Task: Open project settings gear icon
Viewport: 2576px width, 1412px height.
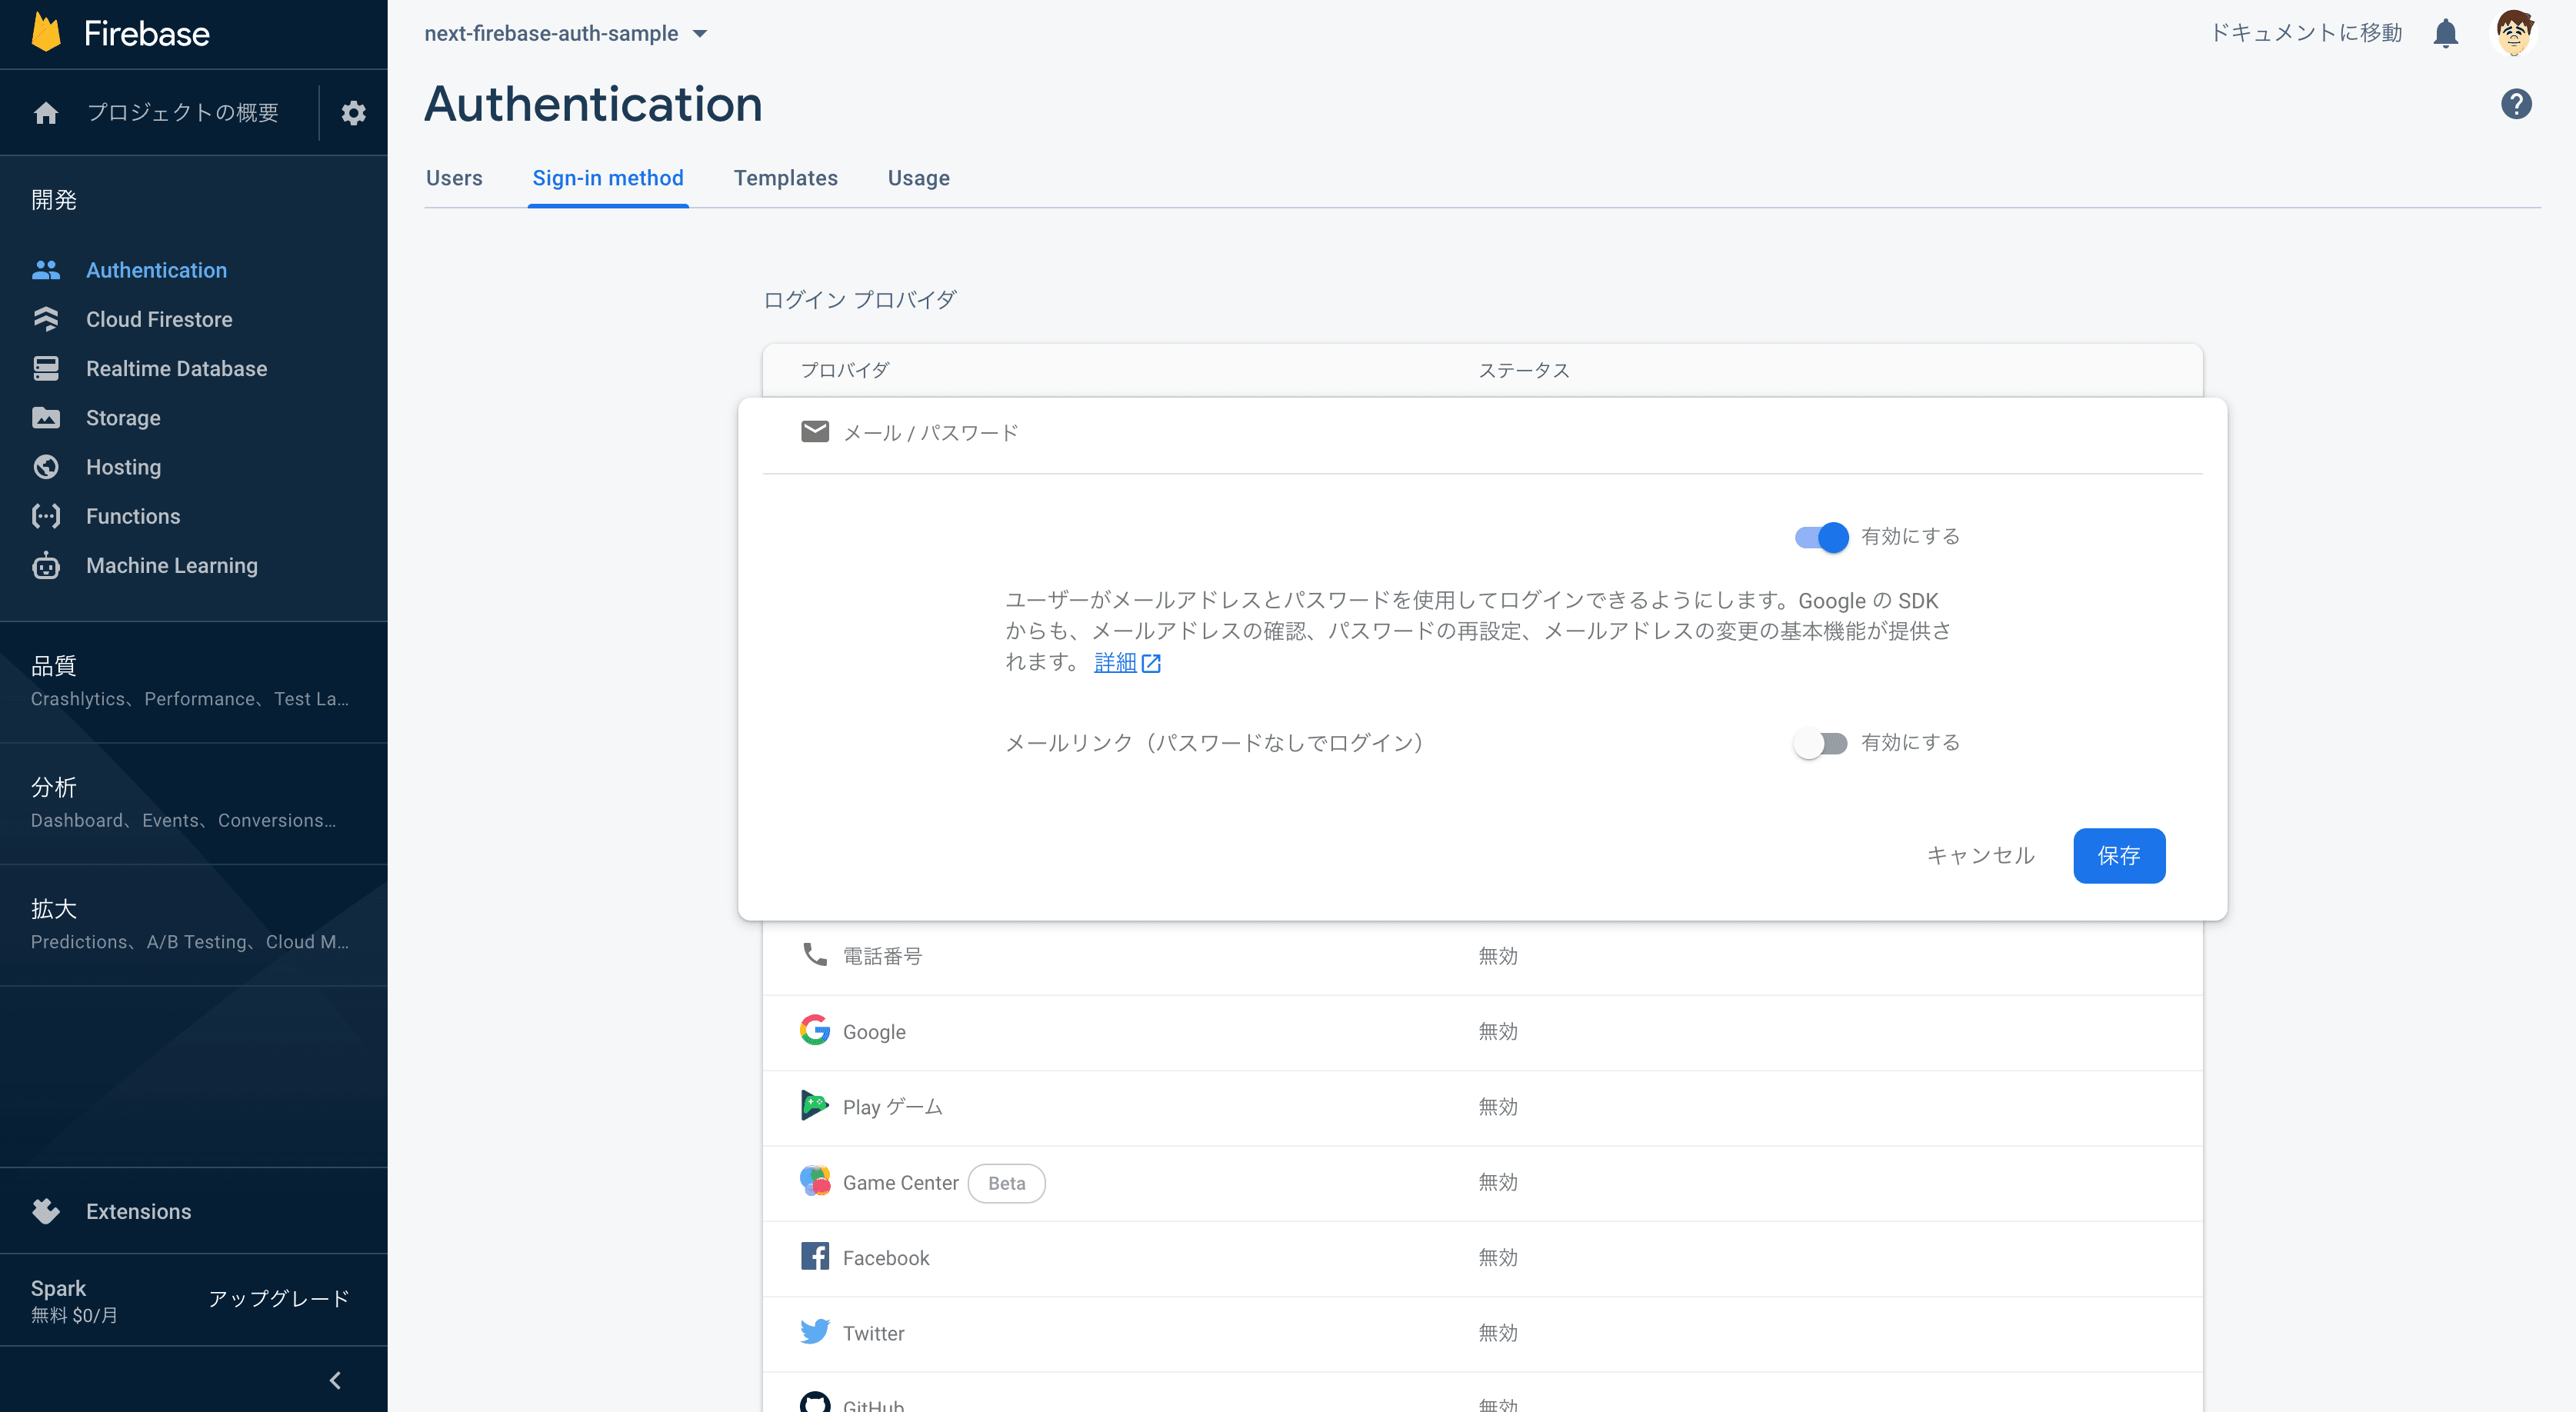Action: tap(353, 113)
